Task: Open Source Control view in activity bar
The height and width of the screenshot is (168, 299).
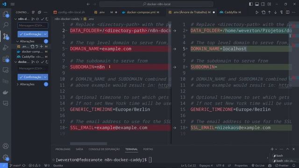Action: tap(6, 36)
